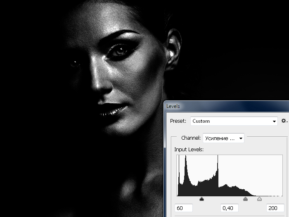Click the Input Levels label
This screenshot has width=289, height=217.
click(189, 150)
